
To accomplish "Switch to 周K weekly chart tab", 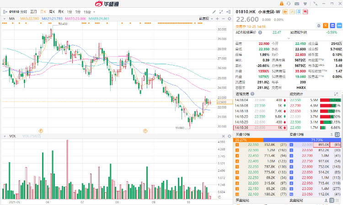I will [x=52, y=11].
